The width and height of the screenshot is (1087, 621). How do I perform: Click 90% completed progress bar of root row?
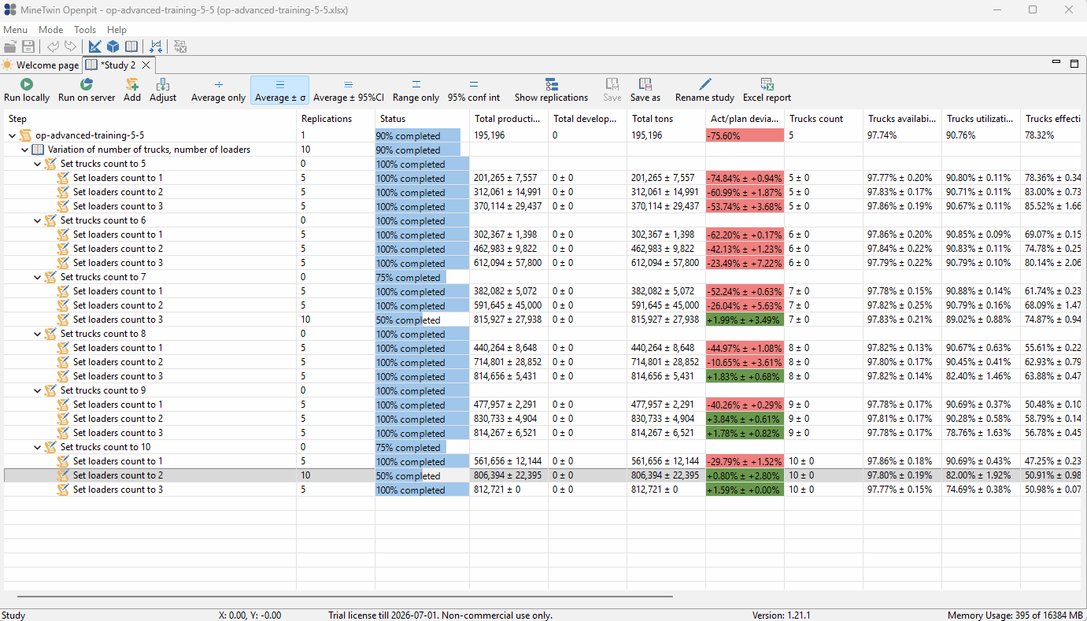(422, 135)
